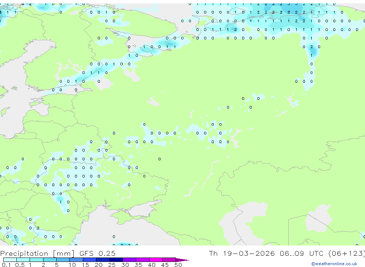The width and height of the screenshot is (365, 267).
Task: Select the '50' legend scale label
Action: pos(178,265)
